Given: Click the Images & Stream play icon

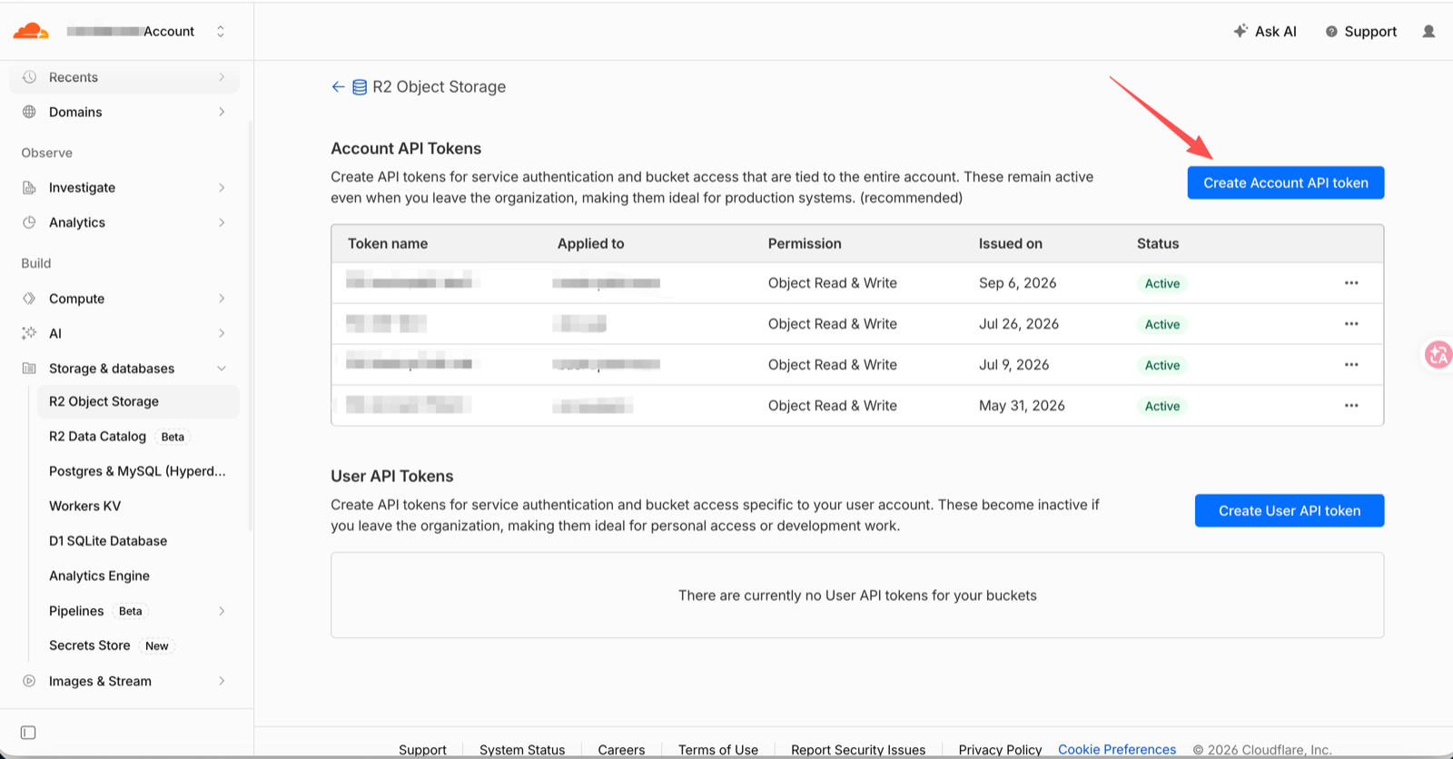Looking at the screenshot, I should point(29,681).
